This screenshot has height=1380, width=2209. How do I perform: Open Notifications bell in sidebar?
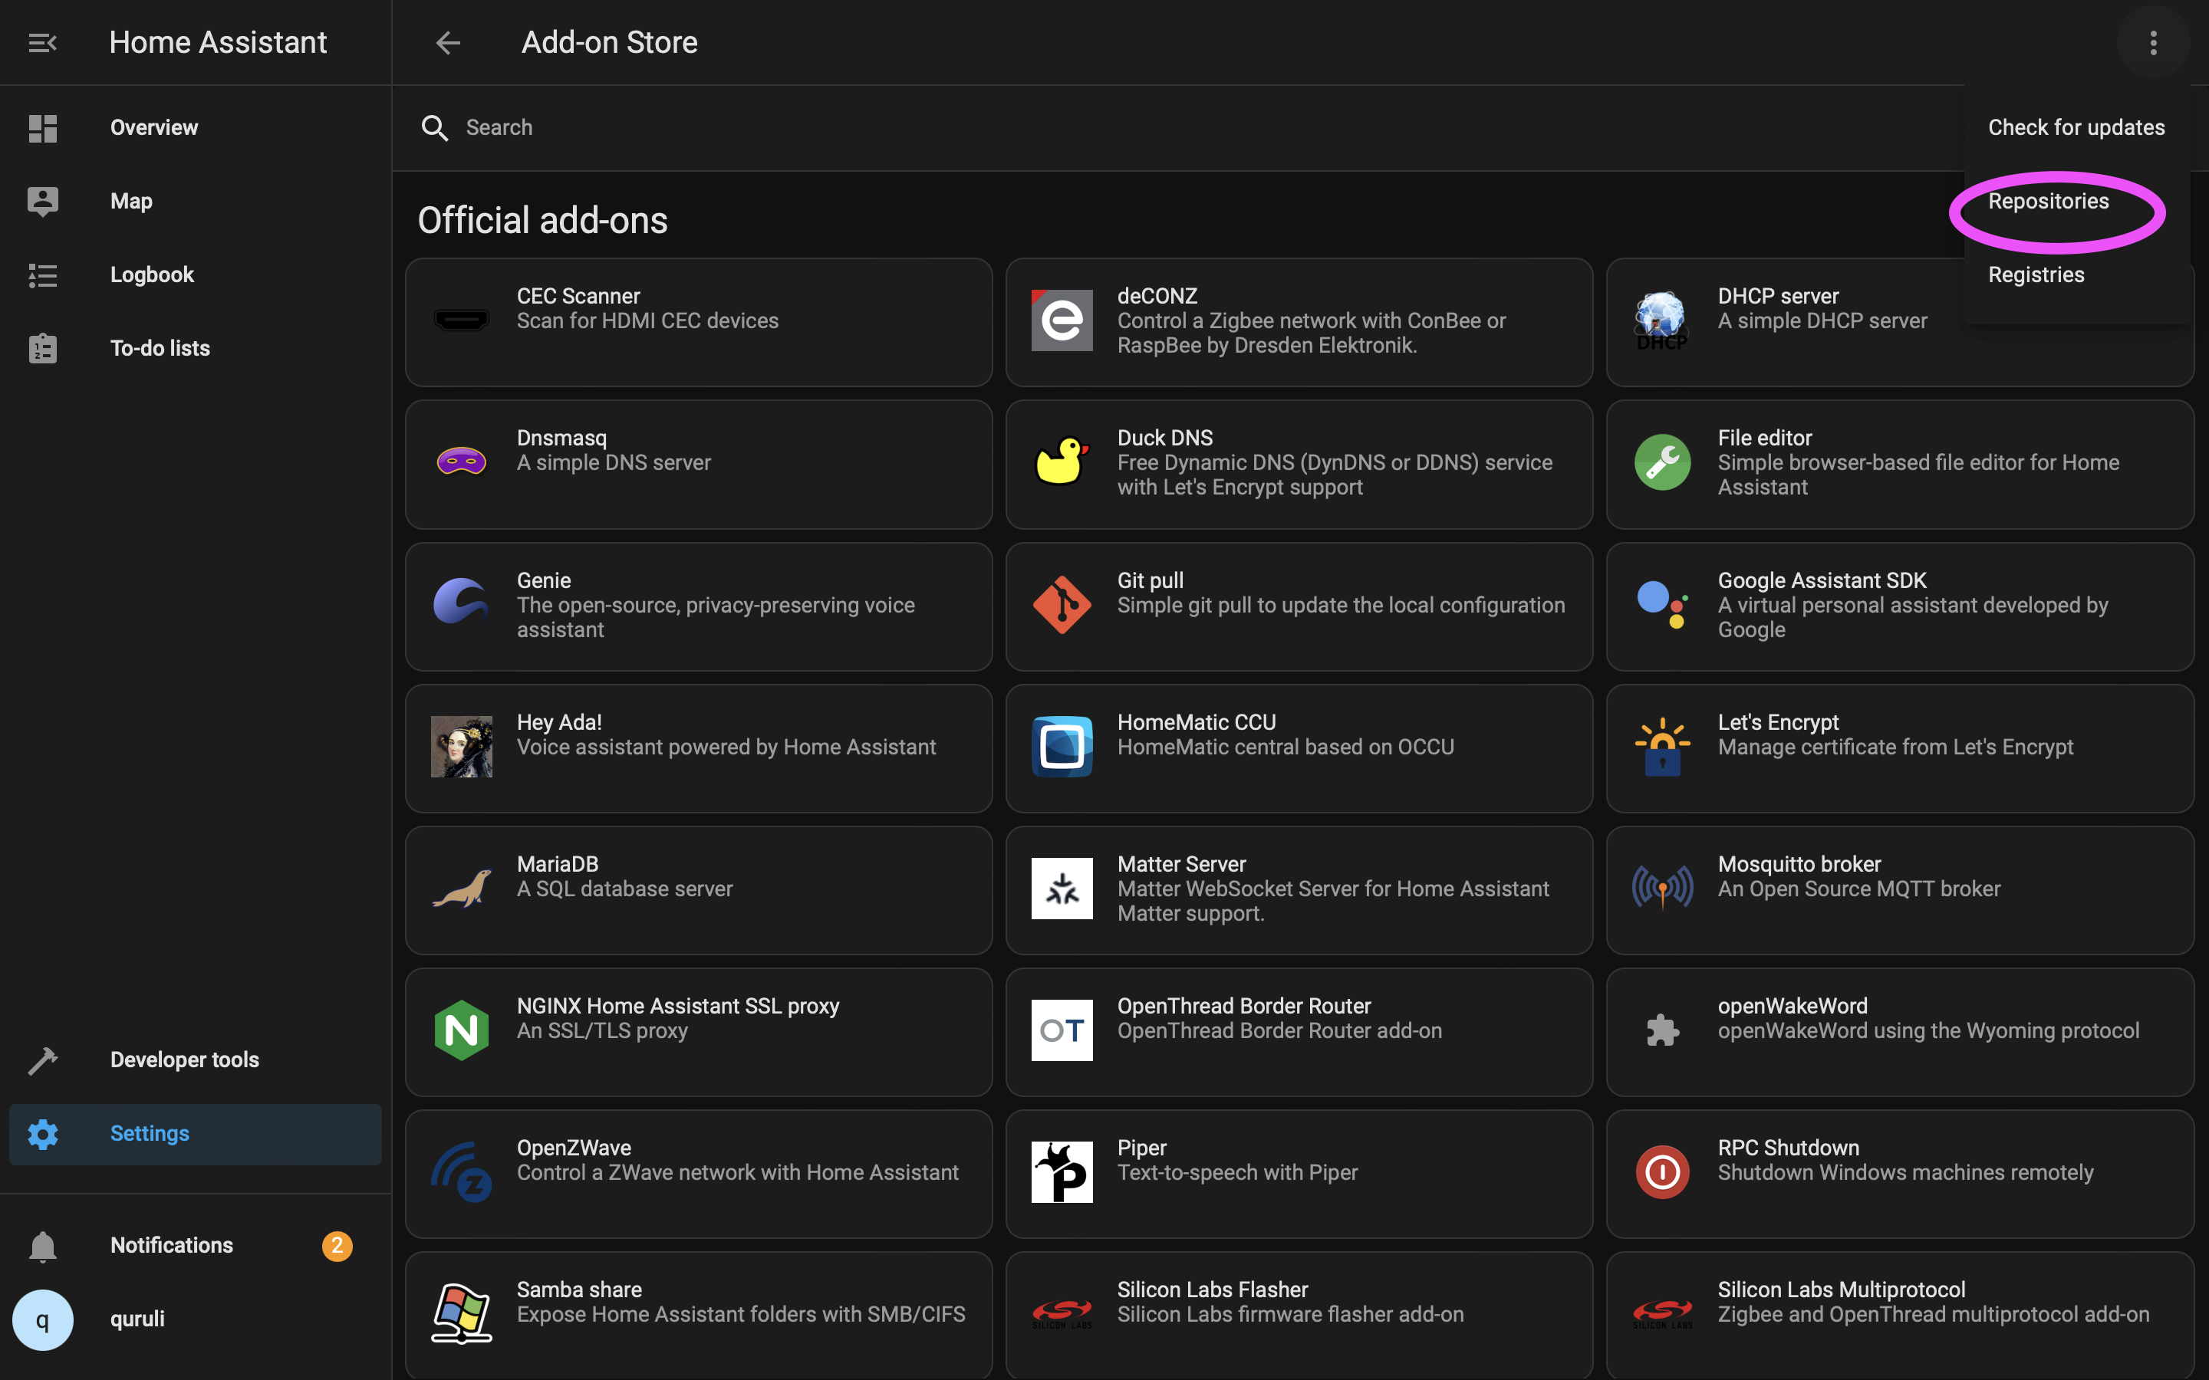click(x=42, y=1246)
